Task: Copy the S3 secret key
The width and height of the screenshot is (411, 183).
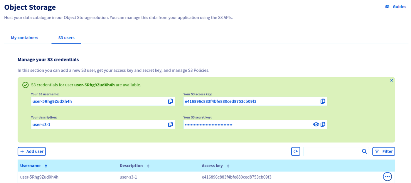Action: (323, 124)
